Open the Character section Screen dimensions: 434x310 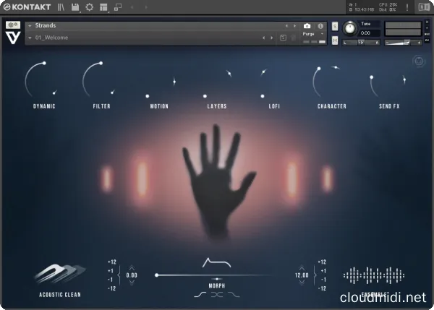[x=331, y=106]
